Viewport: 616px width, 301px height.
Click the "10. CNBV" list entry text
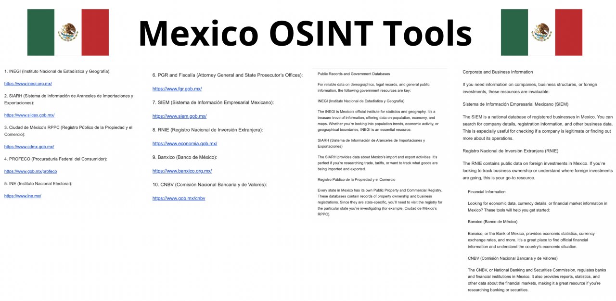point(209,185)
